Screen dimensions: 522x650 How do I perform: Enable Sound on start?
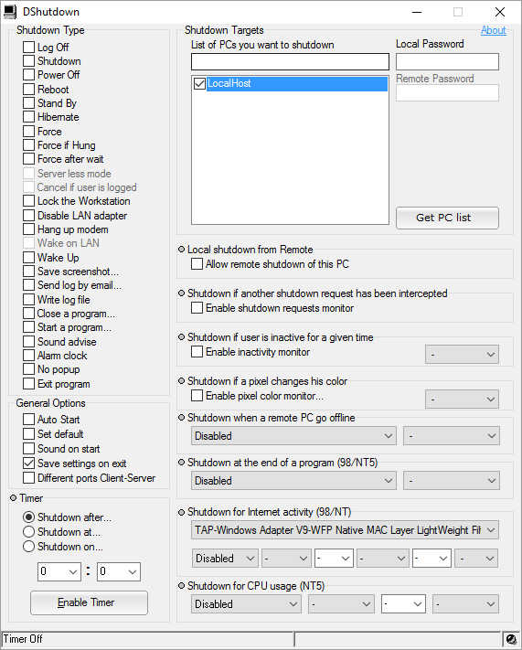click(28, 449)
